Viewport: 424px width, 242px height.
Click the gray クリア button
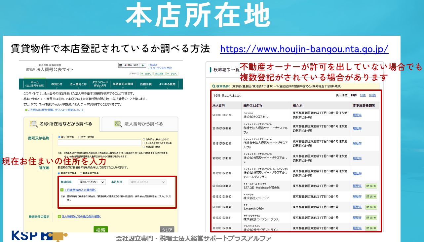(167, 229)
